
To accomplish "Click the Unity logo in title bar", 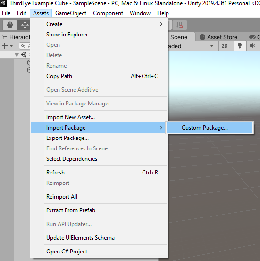I will 3,3.
